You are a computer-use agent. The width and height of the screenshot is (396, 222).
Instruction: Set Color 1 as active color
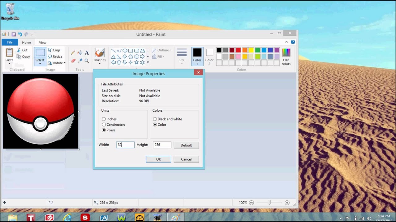[197, 56]
